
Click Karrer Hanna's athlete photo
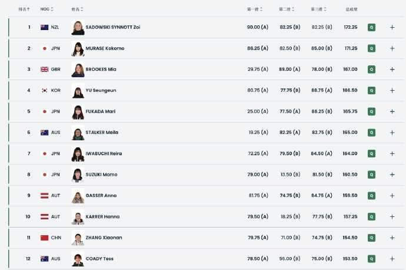78,216
